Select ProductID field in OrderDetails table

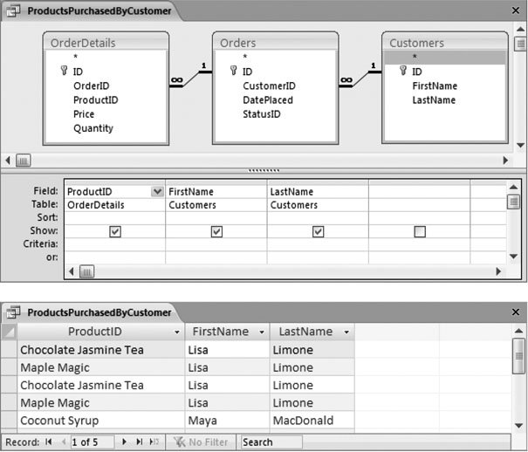96,100
